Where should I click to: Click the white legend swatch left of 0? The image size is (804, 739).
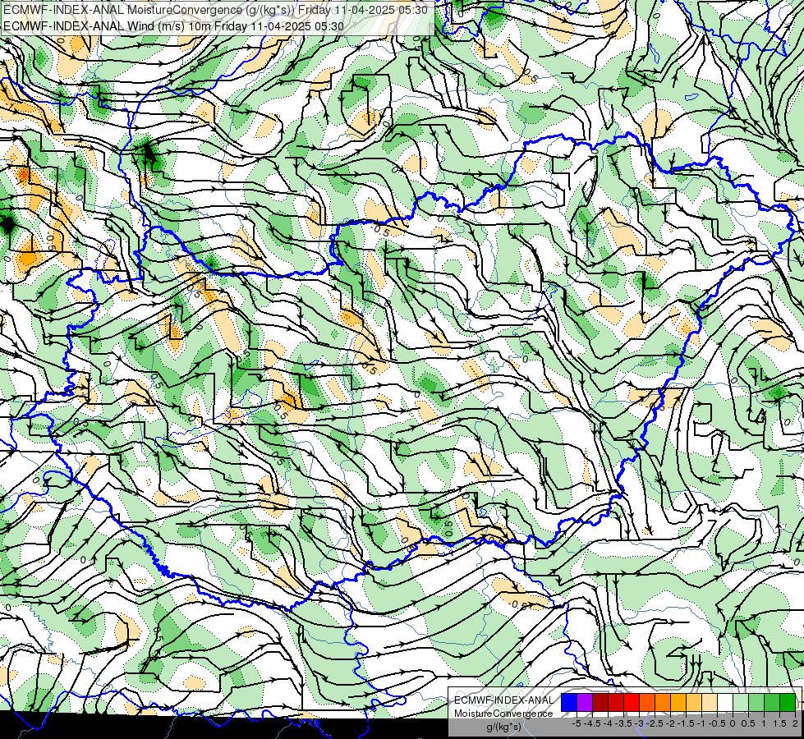click(x=725, y=702)
